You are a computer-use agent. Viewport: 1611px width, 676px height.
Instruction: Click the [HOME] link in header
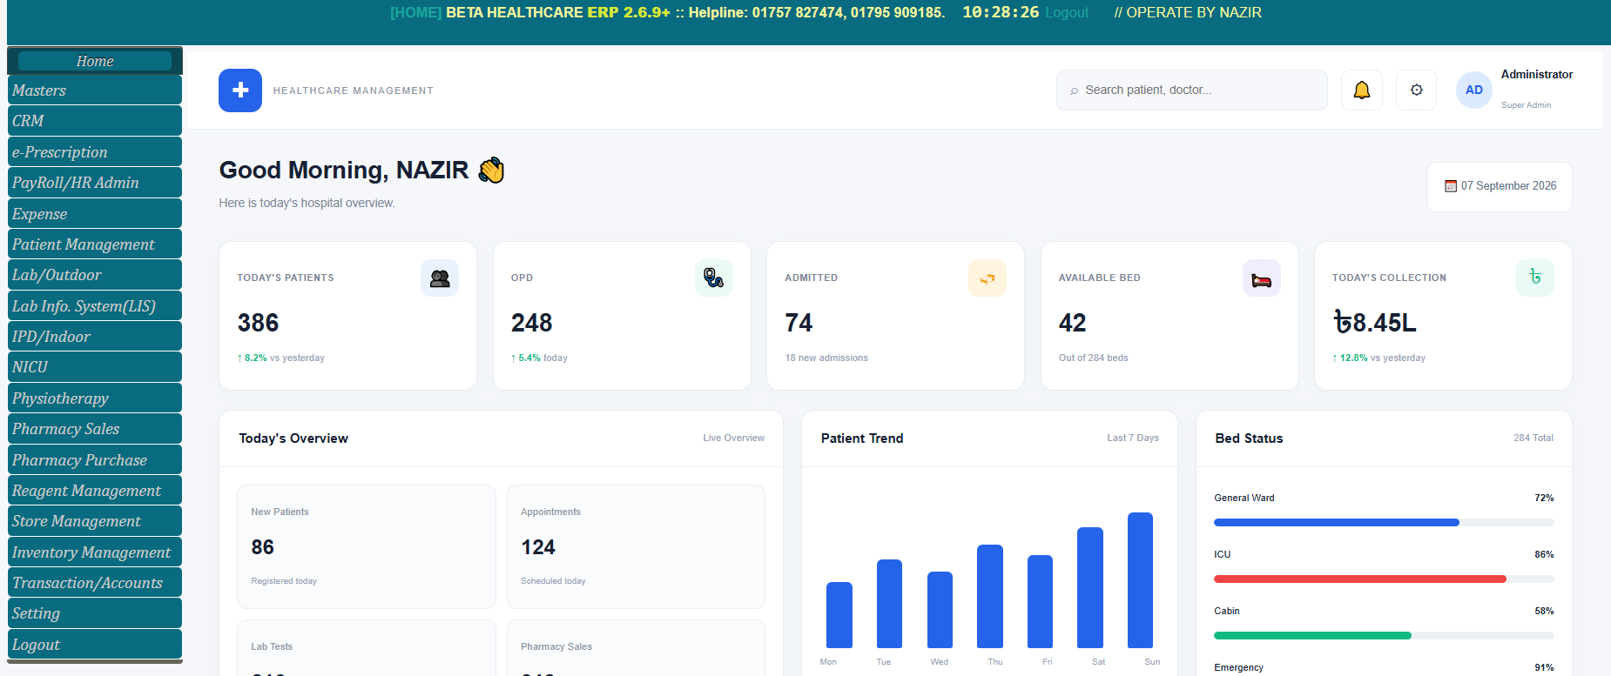(x=415, y=13)
